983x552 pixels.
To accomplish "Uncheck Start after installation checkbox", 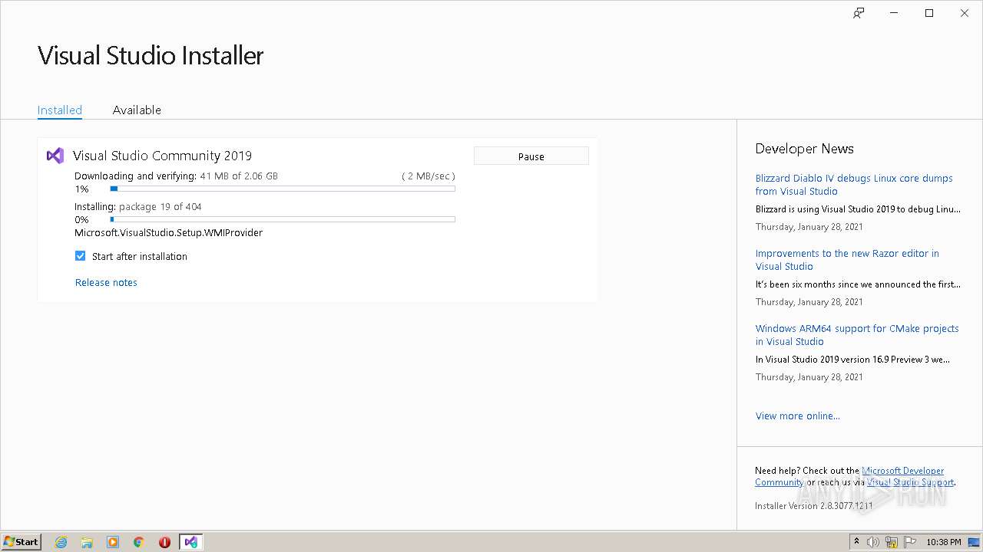I will 81,256.
